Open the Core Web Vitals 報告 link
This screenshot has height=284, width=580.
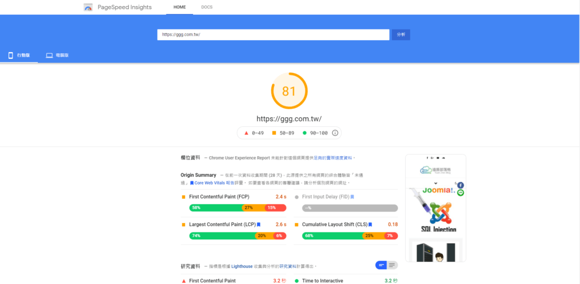[215, 183]
